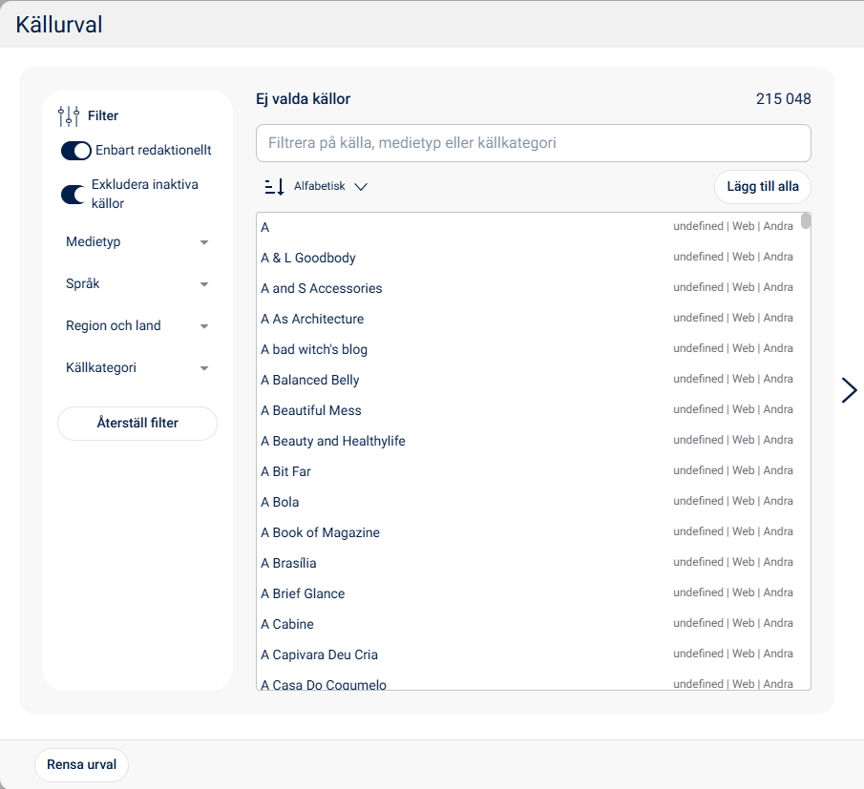Click the sort order icon beside Alfabetisk
This screenshot has height=789, width=864.
(x=274, y=187)
